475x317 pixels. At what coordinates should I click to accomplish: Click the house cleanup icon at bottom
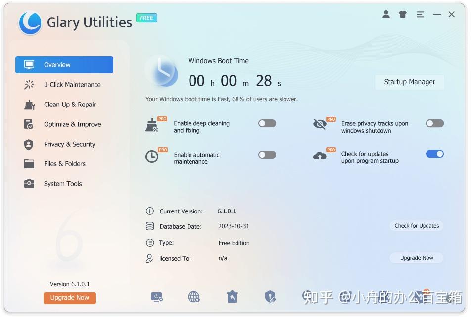[232, 296]
